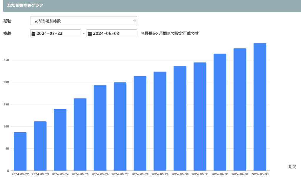This screenshot has width=301, height=178.
Task: Click the y-axis value 50
Action: tap(7, 149)
